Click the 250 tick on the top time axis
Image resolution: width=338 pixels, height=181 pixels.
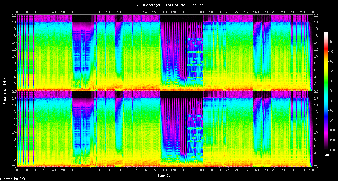point(247,12)
